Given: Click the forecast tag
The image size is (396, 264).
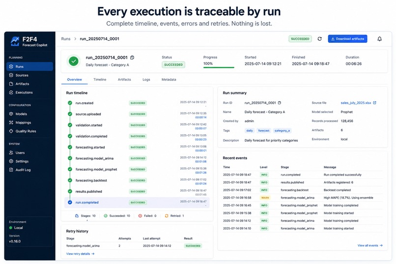Looking at the screenshot, I should [x=264, y=131].
